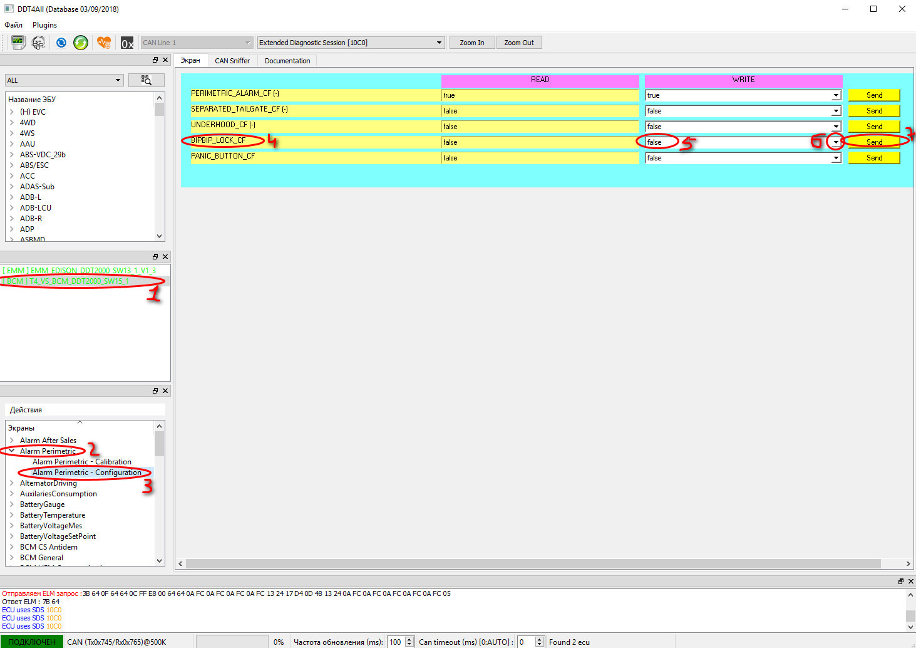Send the PANIC_BUTTON_CF value
The height and width of the screenshot is (648, 916).
[874, 158]
